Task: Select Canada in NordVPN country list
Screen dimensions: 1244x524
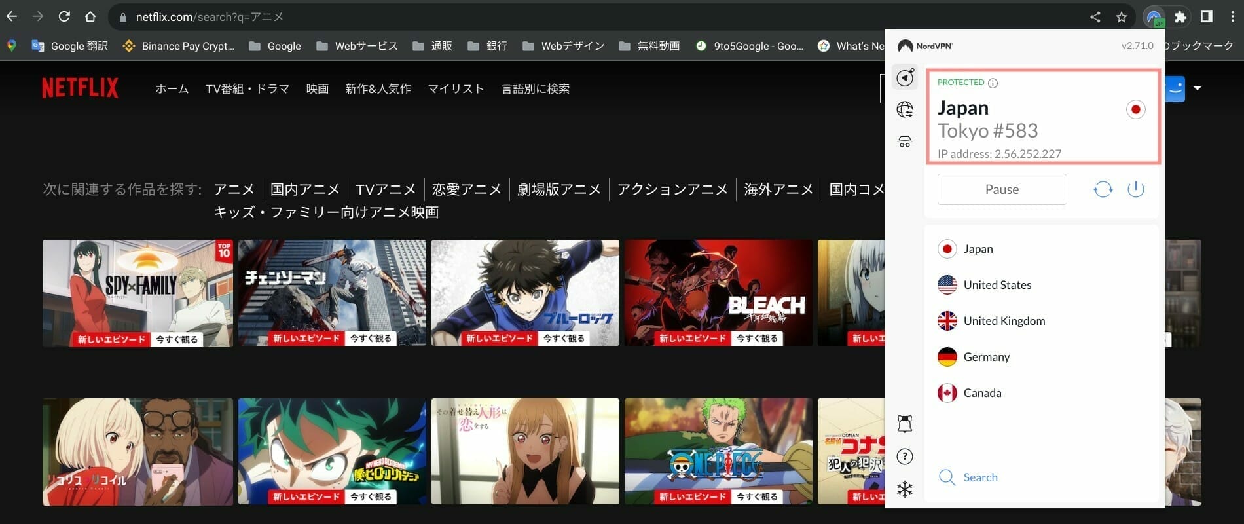Action: tap(1041, 393)
